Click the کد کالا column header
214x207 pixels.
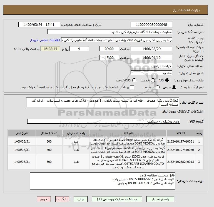181,133
